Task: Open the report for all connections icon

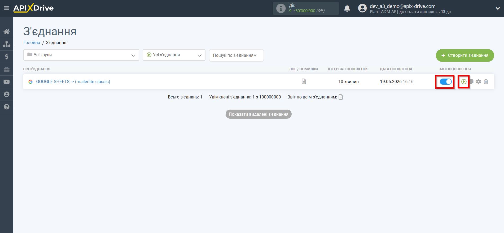Action: coord(341,97)
